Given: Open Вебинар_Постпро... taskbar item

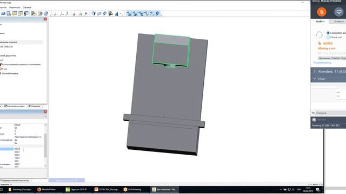Looking at the screenshot, I should pos(21,189).
